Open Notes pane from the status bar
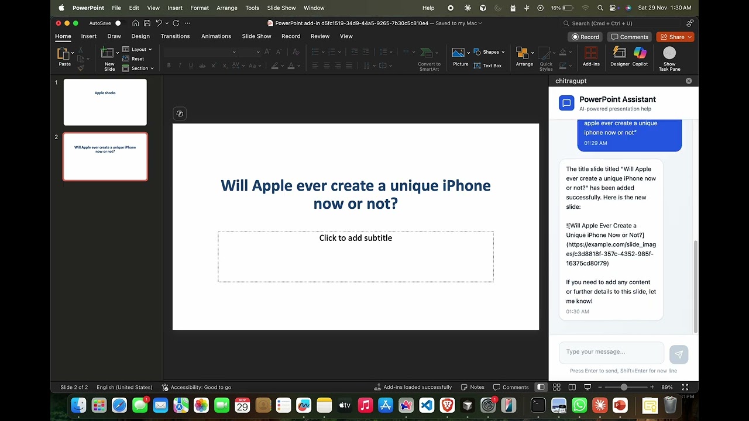This screenshot has width=749, height=421. pos(473,387)
